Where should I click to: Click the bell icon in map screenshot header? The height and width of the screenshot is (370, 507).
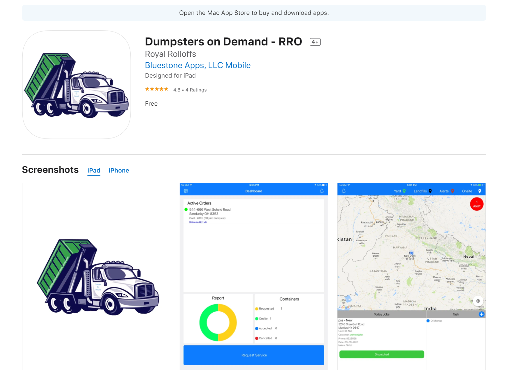[x=344, y=191]
